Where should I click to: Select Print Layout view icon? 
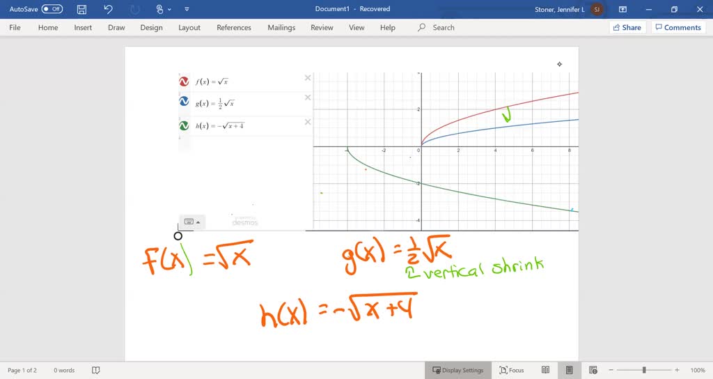tap(570, 370)
